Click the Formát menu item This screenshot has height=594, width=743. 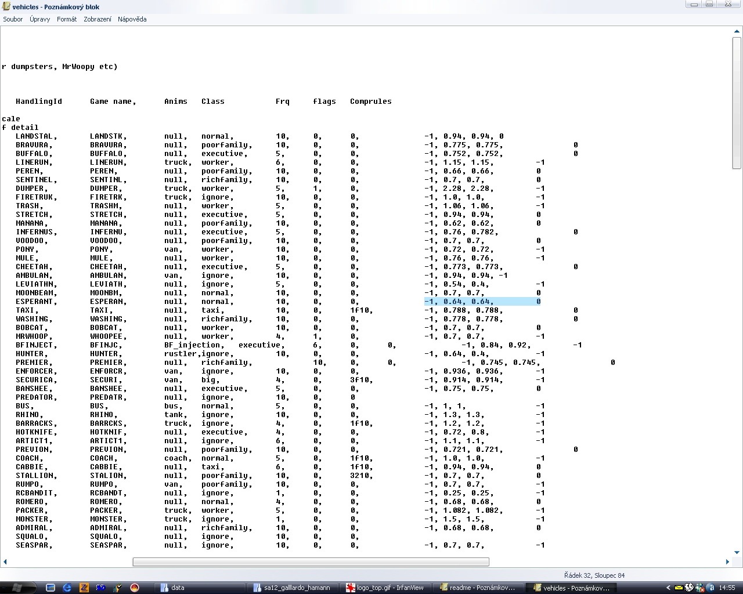66,19
